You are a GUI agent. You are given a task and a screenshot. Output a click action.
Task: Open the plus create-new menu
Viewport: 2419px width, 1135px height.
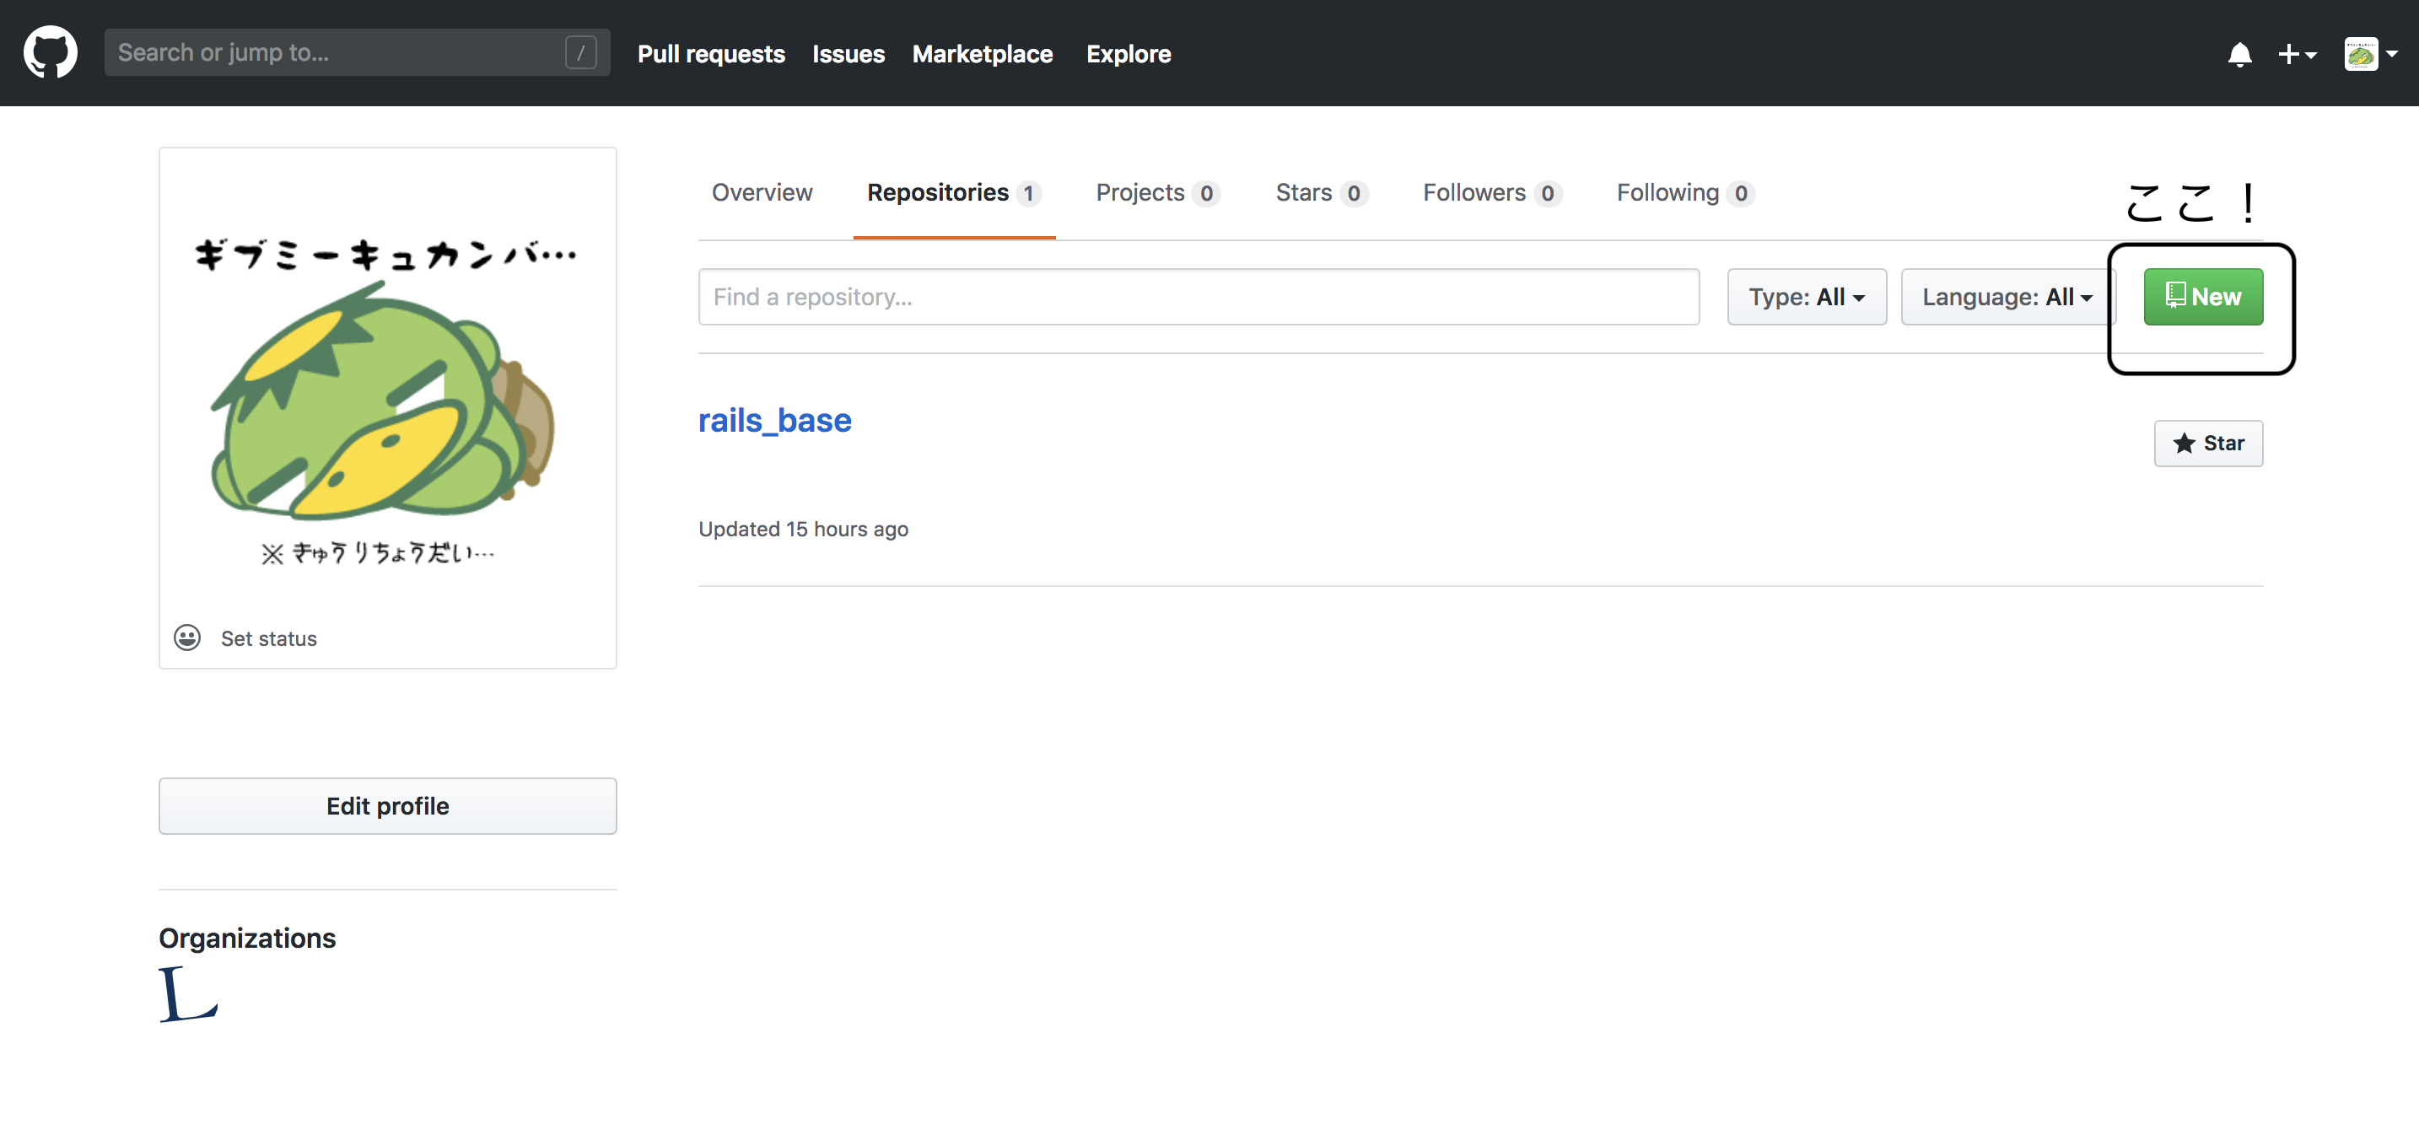(2297, 53)
